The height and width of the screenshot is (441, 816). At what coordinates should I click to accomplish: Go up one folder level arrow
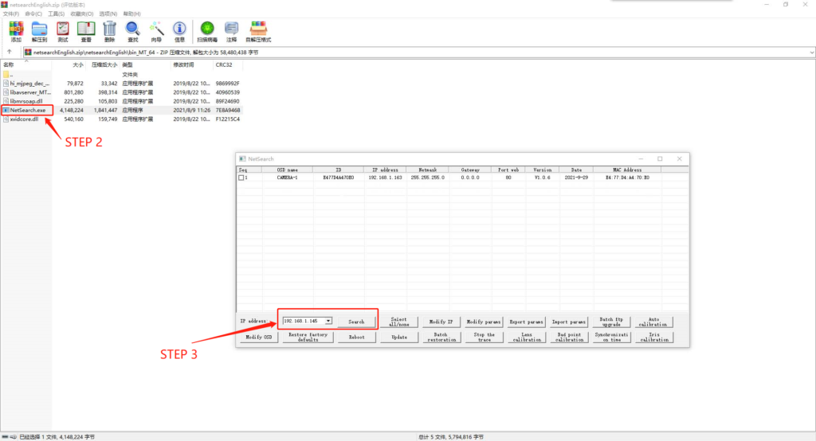click(9, 52)
